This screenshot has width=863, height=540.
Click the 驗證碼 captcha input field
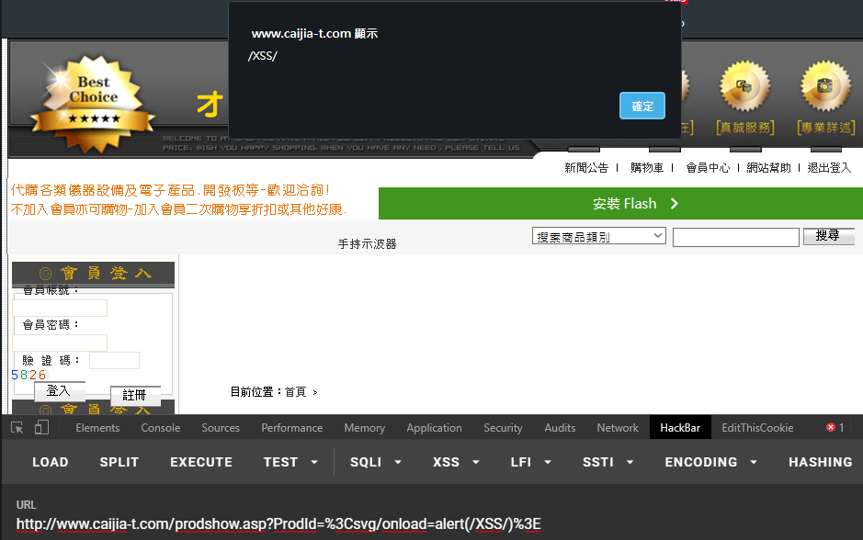tap(115, 361)
